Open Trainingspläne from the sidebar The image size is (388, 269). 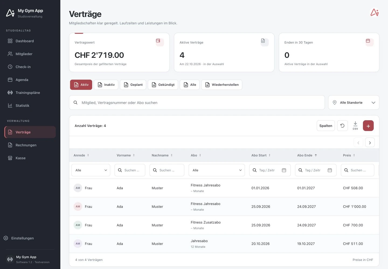(30, 93)
